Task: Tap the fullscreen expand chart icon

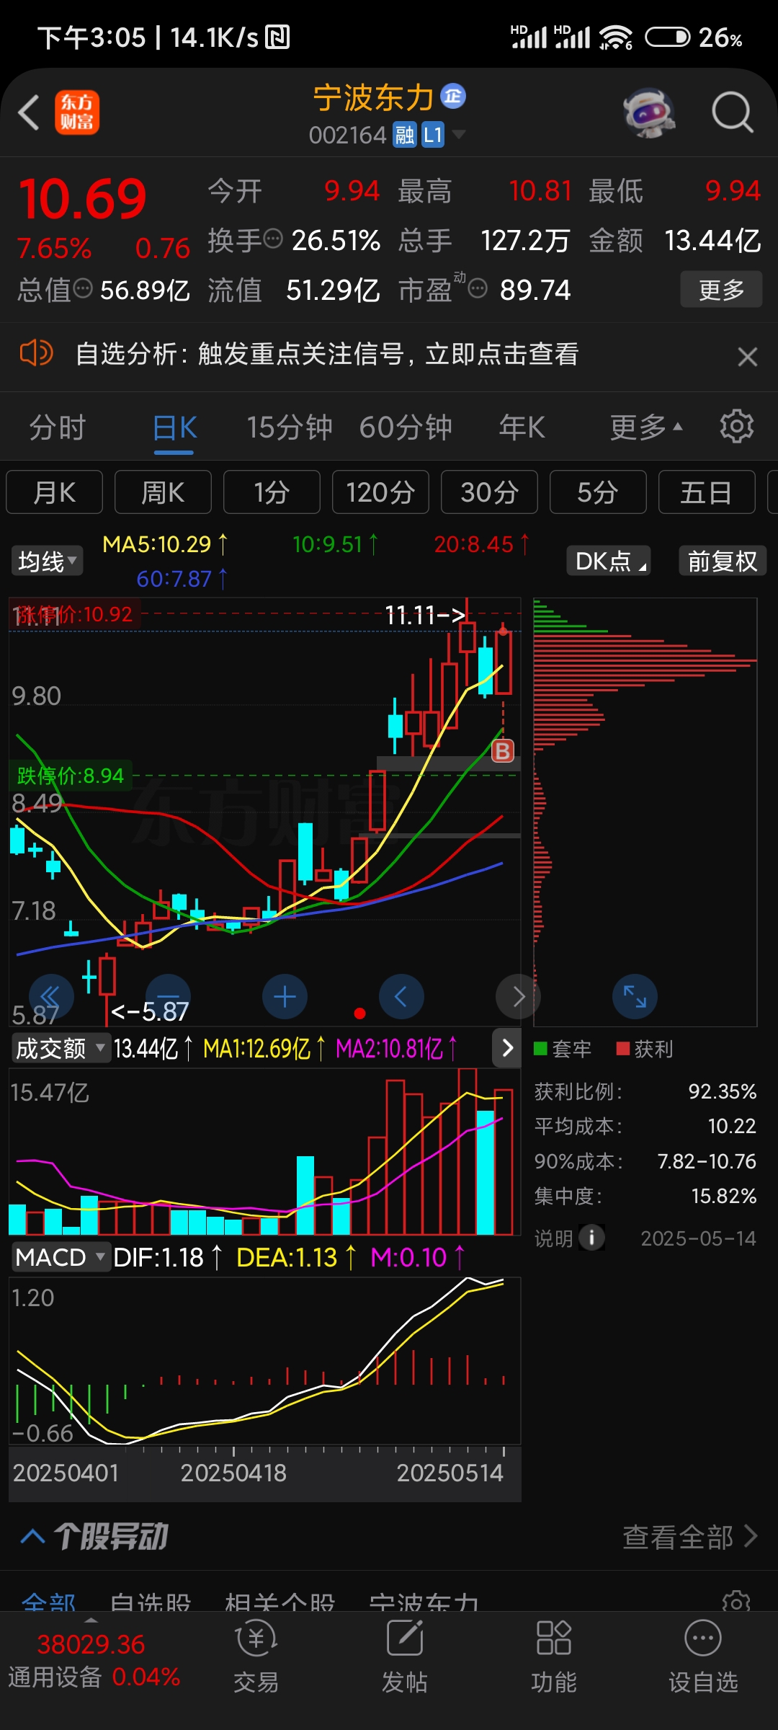Action: 635,997
